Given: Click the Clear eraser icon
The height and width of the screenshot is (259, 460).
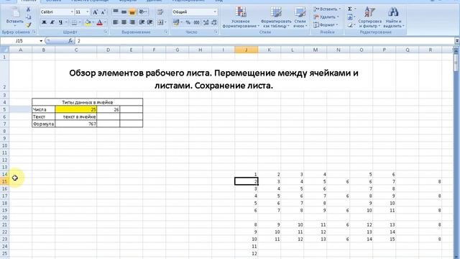Looking at the screenshot, I should click(350, 25).
